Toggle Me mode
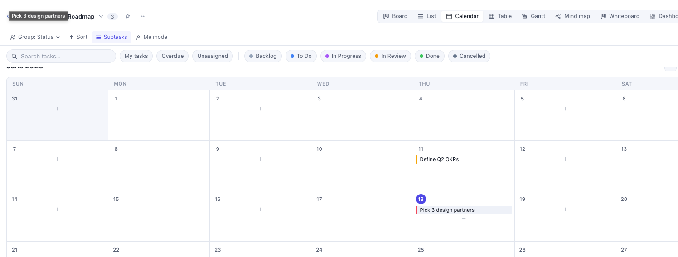This screenshot has height=257, width=678. (151, 37)
